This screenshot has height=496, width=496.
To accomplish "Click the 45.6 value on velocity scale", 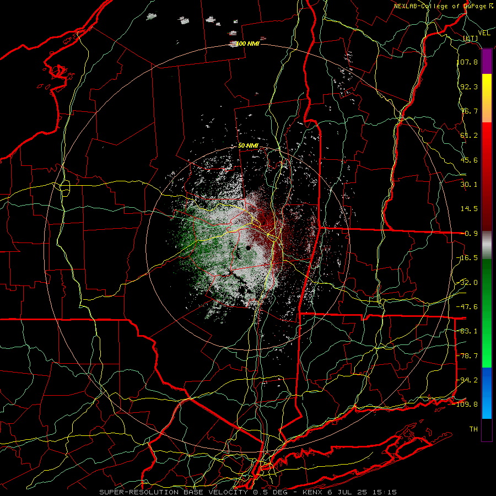I will pyautogui.click(x=469, y=160).
